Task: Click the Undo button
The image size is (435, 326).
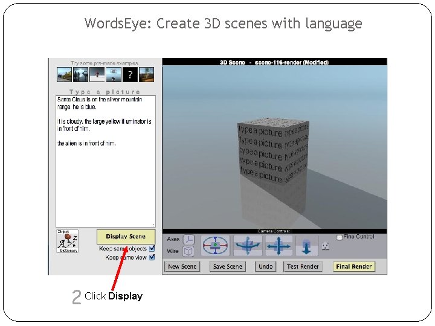Action: (265, 266)
